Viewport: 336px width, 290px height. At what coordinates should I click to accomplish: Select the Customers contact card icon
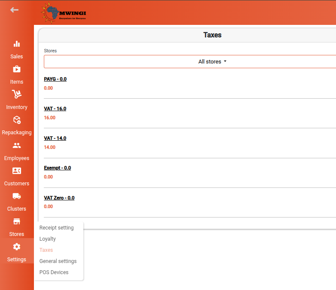point(17,171)
